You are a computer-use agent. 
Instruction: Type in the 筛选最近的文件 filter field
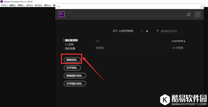click(x=172, y=31)
